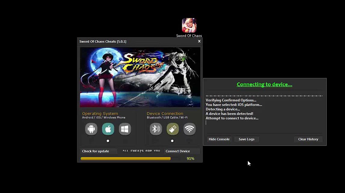Close the Sword Of Chaos Cheats window
Image resolution: width=345 pixels, height=193 pixels.
pos(199,41)
